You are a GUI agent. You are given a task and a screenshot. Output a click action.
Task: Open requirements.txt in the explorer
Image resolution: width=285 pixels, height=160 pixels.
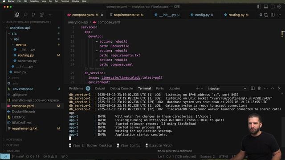coord(24,128)
